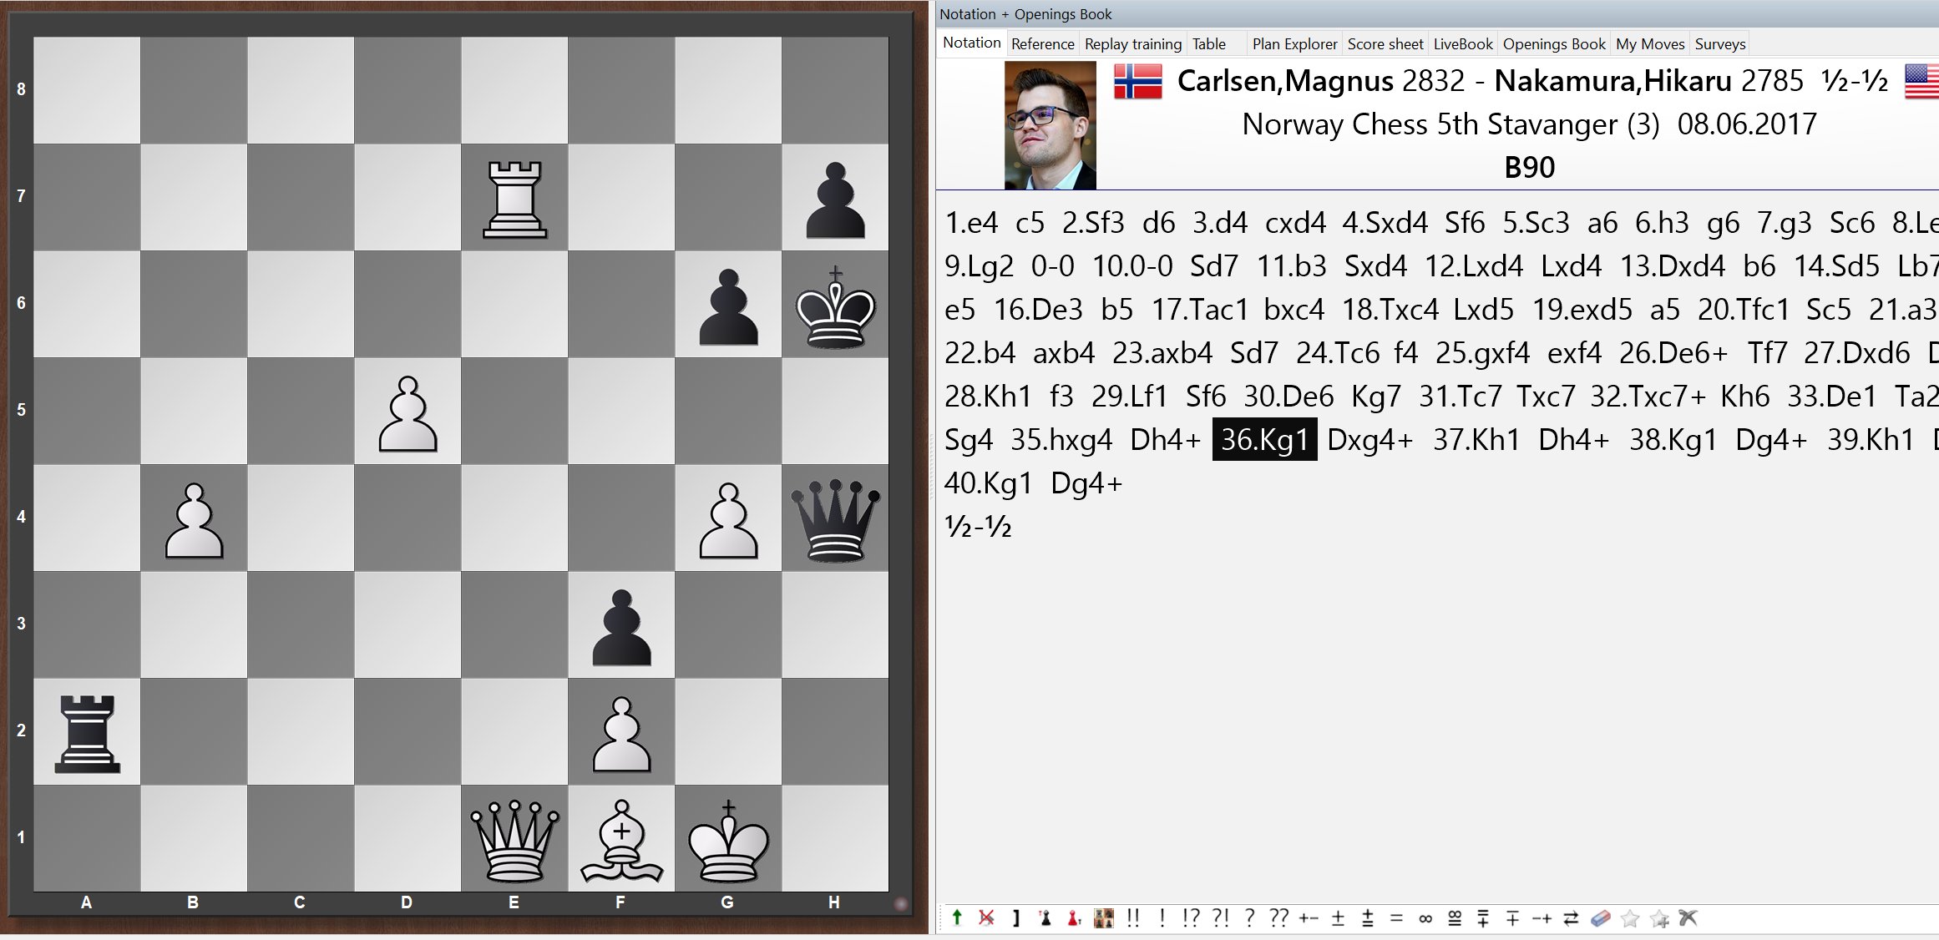
Task: Click the crossed tools icon in the toolbar
Action: (x=1688, y=918)
